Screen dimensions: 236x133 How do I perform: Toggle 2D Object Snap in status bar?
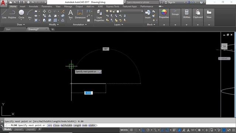click(x=167, y=130)
